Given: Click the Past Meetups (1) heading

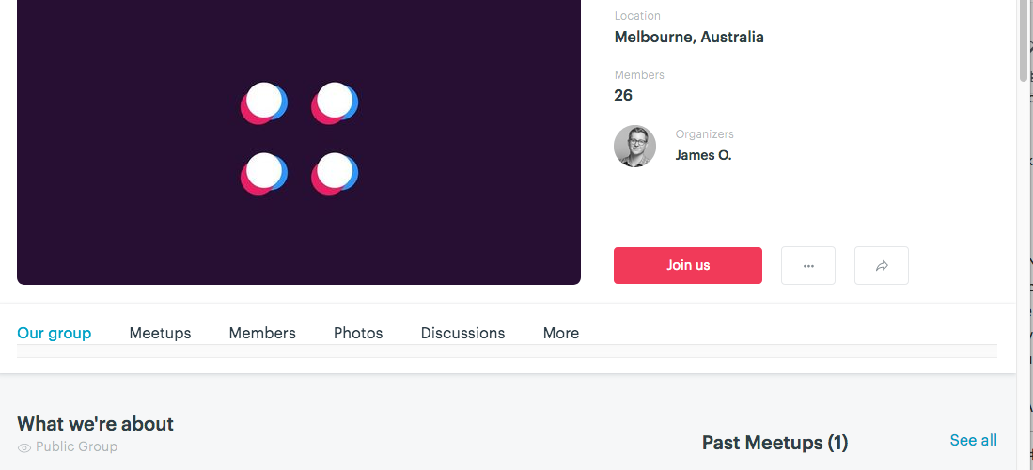Looking at the screenshot, I should point(775,443).
